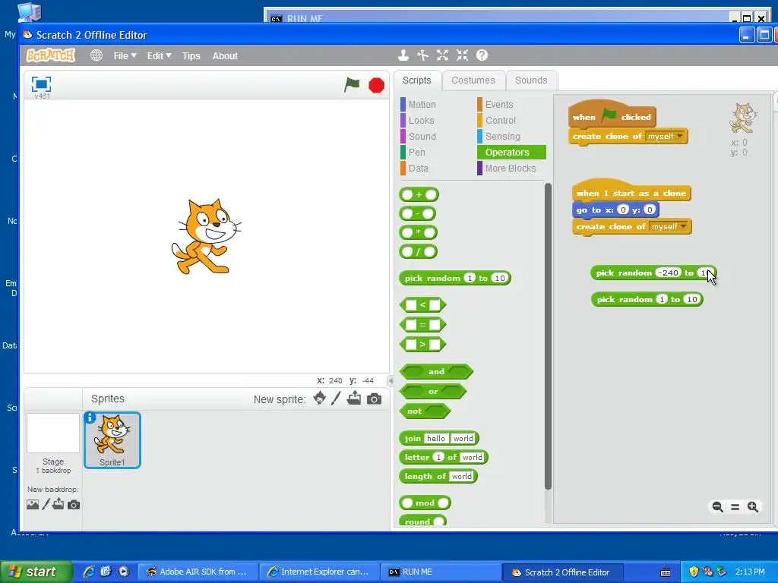The width and height of the screenshot is (778, 583).
Task: Select the Sound block category
Action: pos(422,137)
